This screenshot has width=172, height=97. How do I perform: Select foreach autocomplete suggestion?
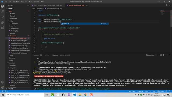click(85, 24)
